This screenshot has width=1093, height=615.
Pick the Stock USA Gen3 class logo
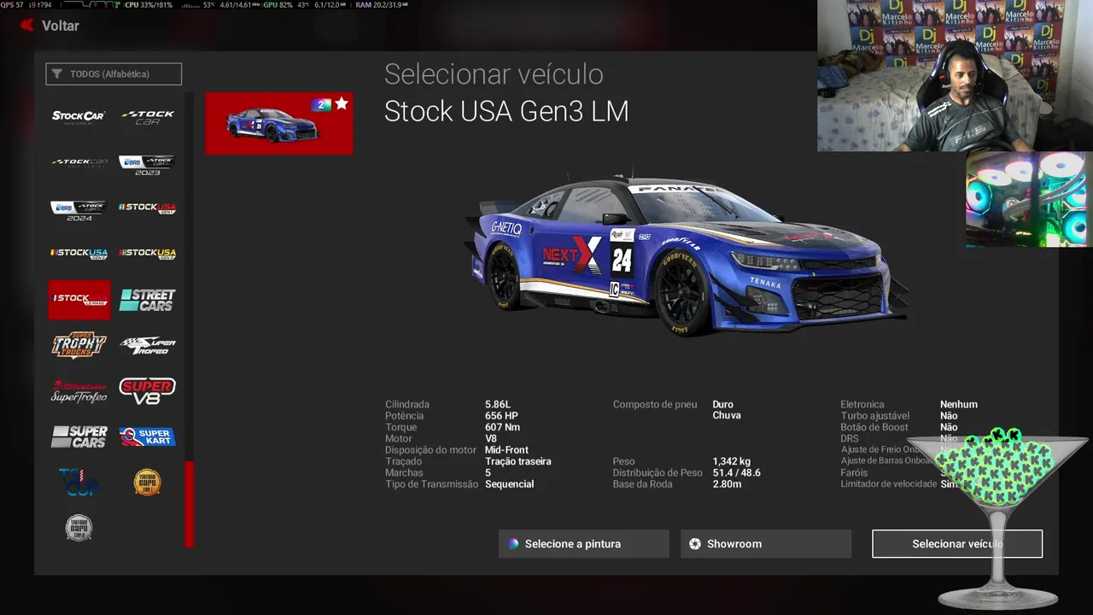pos(147,254)
